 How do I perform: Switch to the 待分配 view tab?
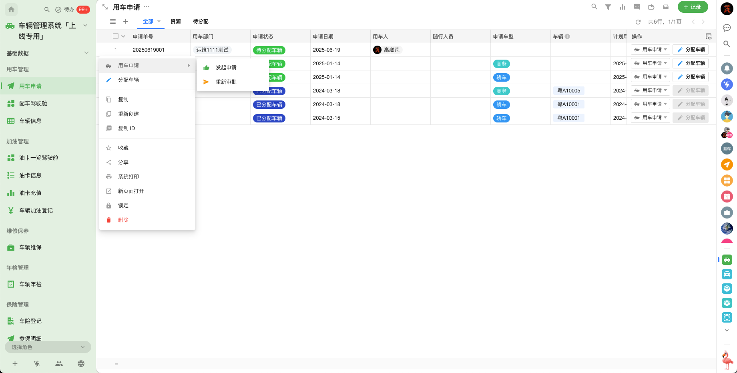(201, 22)
